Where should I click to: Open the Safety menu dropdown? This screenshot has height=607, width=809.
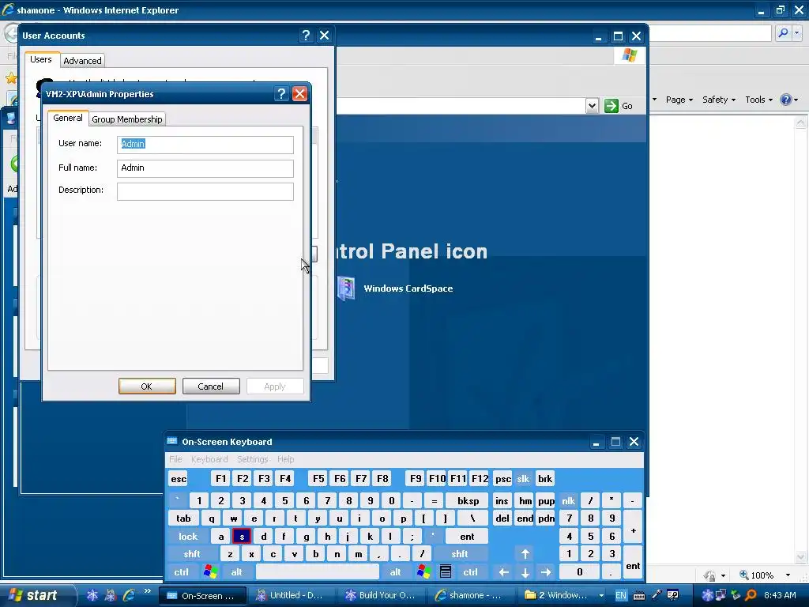tap(718, 100)
